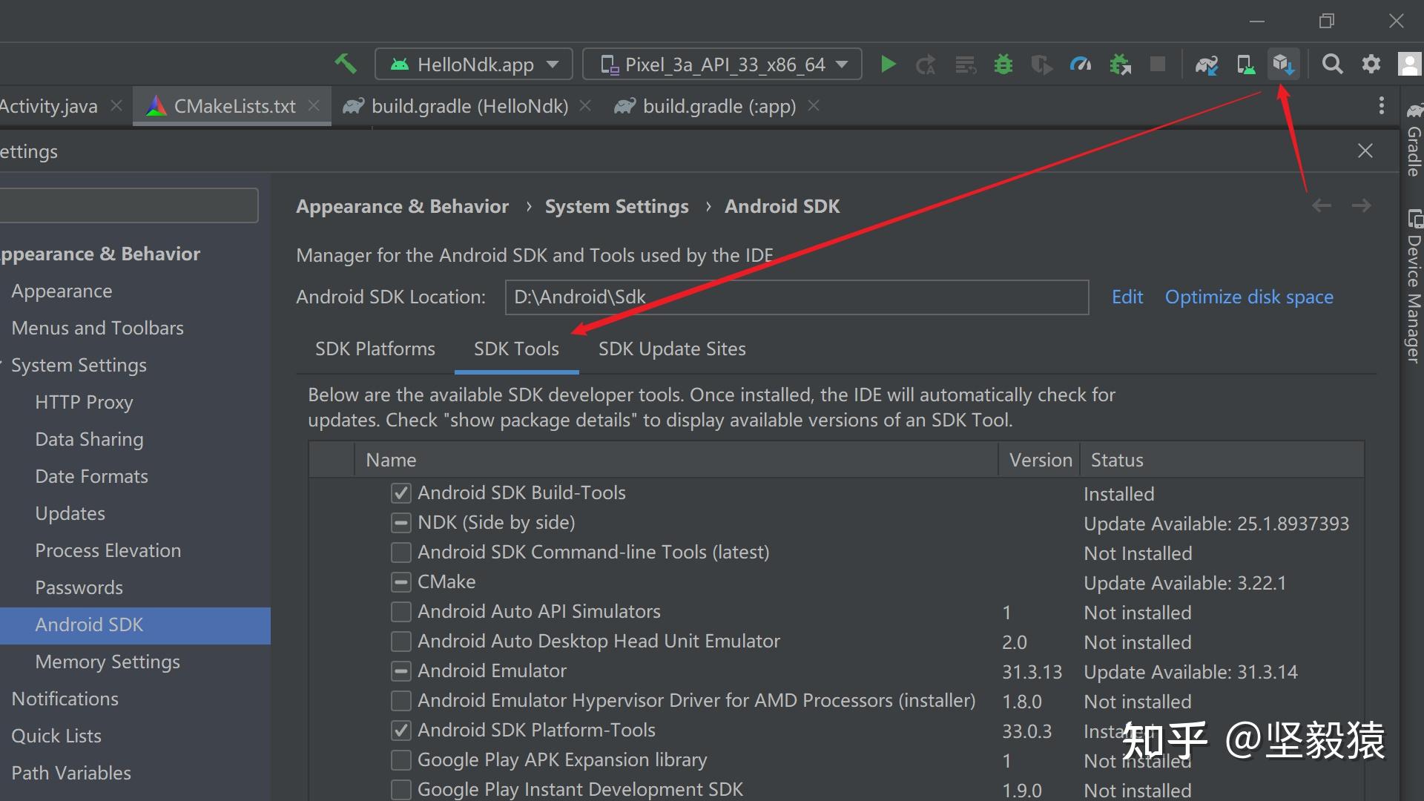Click the Search Everywhere magnifier icon
This screenshot has height=801, width=1424.
coord(1332,65)
